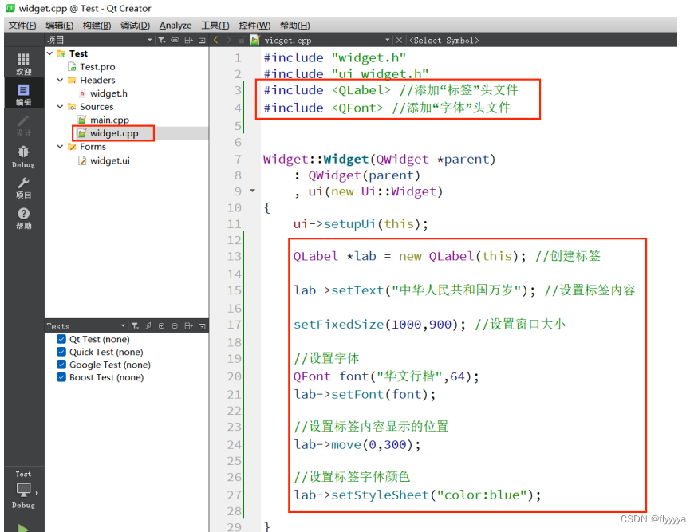
Task: Close the Tests side panel
Action: tap(202, 326)
